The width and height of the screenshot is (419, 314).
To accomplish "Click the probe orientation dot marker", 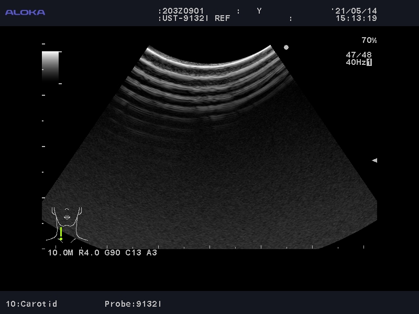I will (x=286, y=47).
